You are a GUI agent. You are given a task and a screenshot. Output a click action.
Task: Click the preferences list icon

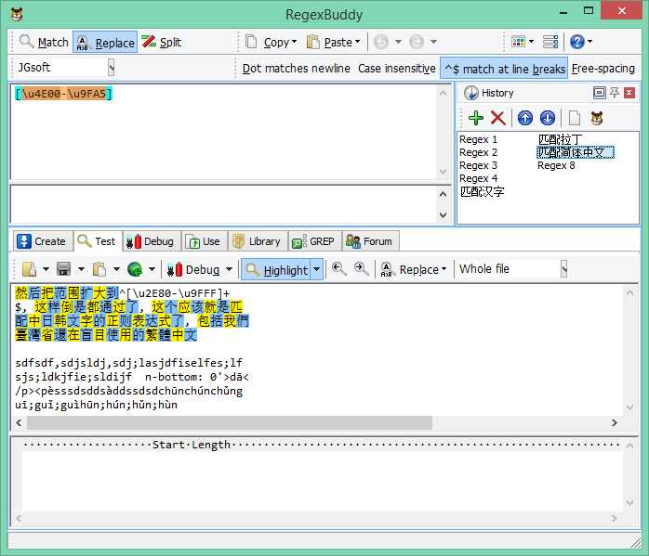(550, 42)
